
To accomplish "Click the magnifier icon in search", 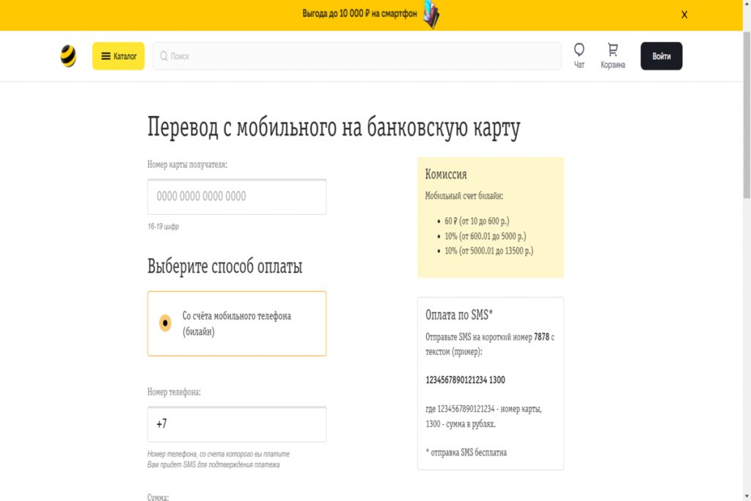I will pos(164,56).
